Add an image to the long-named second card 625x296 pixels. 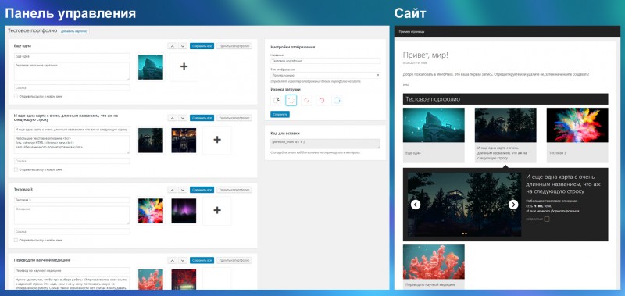point(217,140)
